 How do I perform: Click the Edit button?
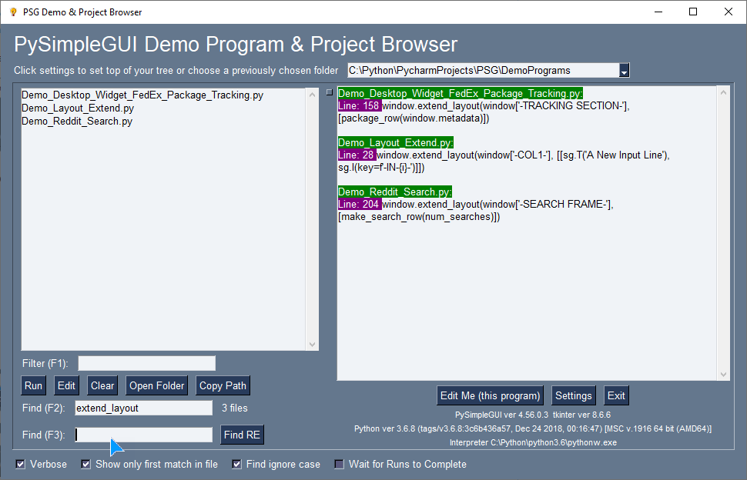tap(65, 385)
